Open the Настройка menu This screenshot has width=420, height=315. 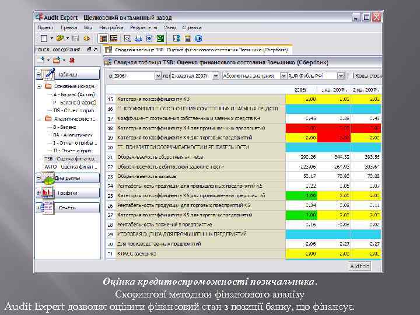[x=111, y=27]
